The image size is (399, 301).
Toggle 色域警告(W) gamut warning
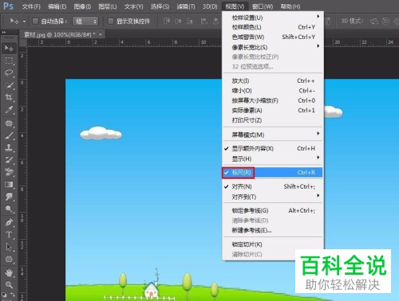coord(273,37)
